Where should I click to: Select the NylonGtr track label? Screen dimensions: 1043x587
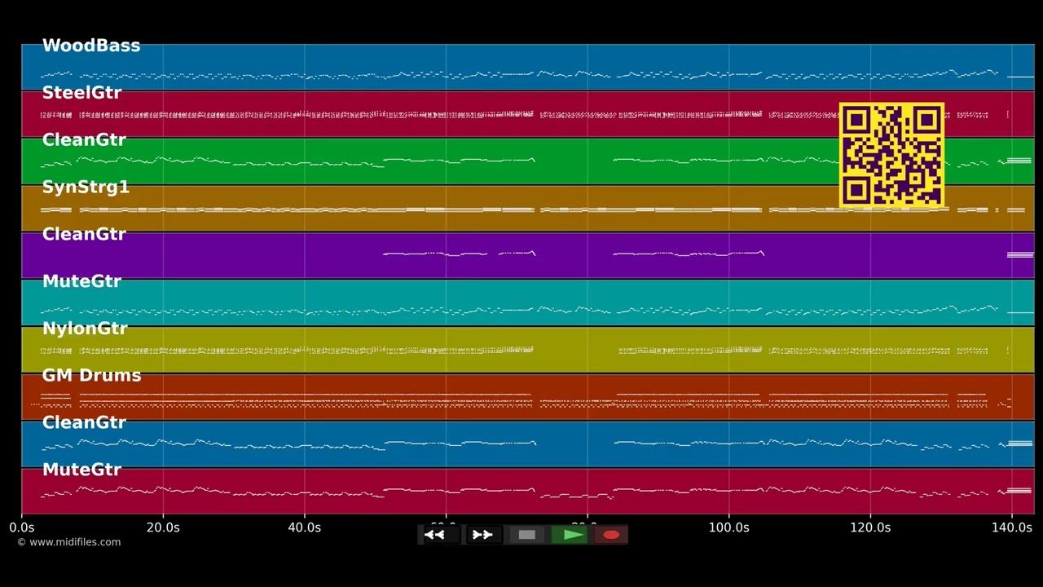(x=85, y=329)
